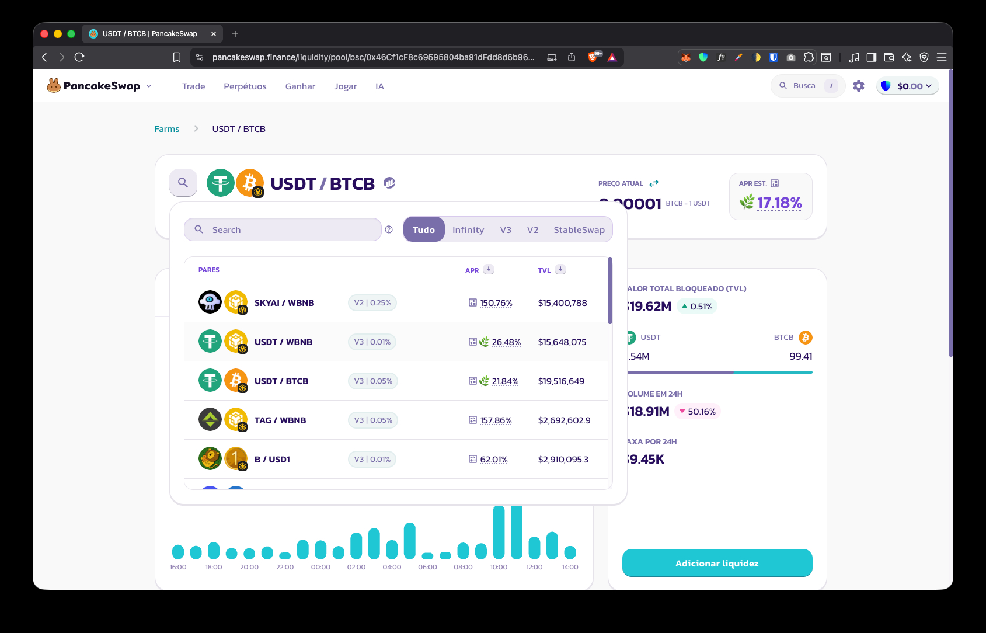
Task: Click the browser address bar URL
Action: coord(374,57)
